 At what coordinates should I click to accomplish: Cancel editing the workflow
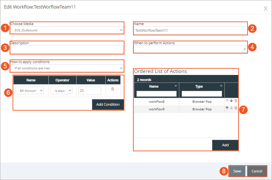click(257, 171)
